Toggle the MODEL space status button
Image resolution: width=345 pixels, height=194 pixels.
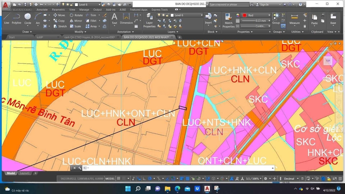click(x=110, y=179)
